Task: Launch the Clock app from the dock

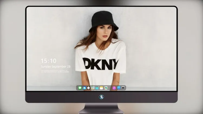Action: coord(89,88)
